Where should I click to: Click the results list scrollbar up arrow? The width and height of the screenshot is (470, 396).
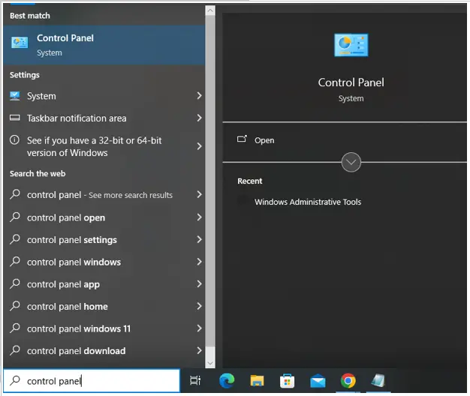coord(210,10)
